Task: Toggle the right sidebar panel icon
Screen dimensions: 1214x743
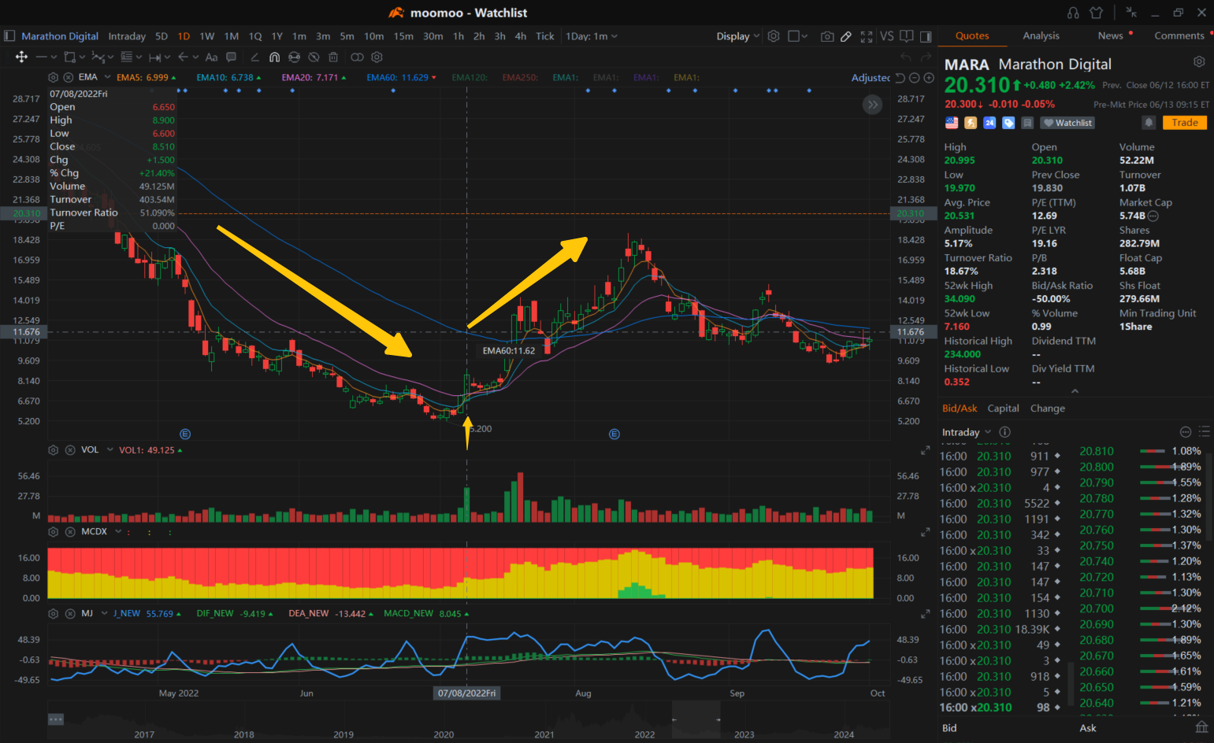Action: (926, 36)
